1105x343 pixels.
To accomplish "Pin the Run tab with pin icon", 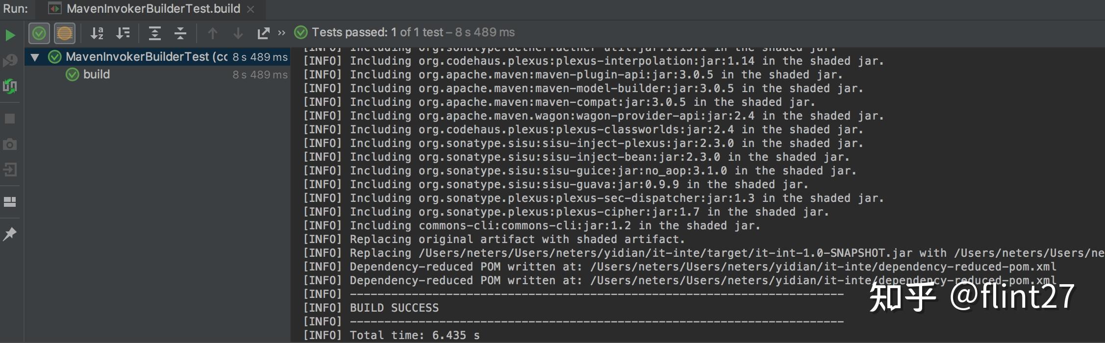I will click(10, 234).
